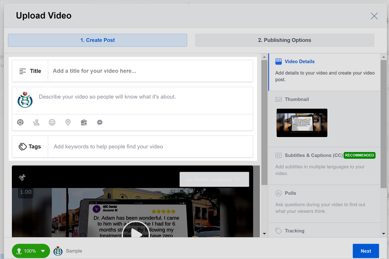
Task: Open the feeling/activity emoji picker
Action: [x=52, y=122]
